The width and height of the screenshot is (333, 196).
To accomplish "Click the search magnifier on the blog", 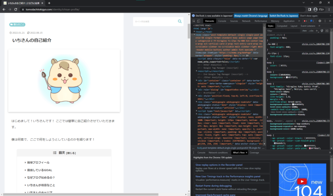I will click(x=180, y=21).
